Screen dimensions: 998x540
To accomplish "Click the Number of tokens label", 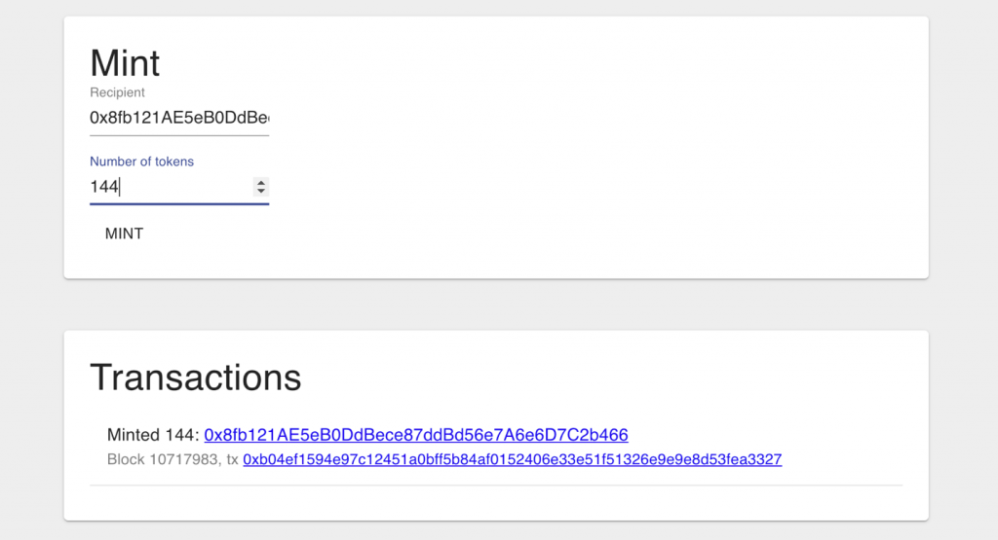I will (x=141, y=162).
